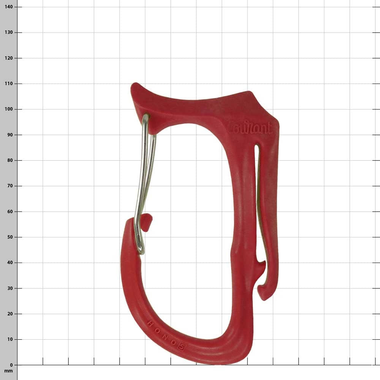Select the 100 ruler label
The height and width of the screenshot is (380, 380).
tap(8, 109)
